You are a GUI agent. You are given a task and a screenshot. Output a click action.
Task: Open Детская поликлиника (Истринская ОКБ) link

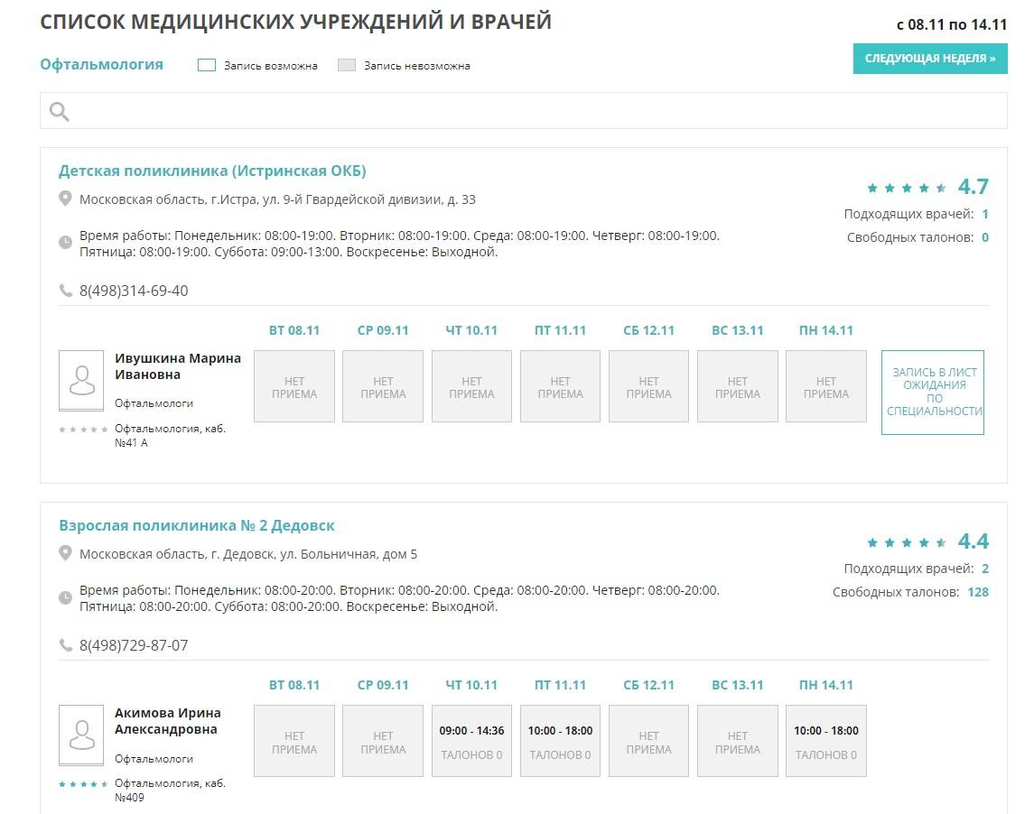(x=212, y=171)
